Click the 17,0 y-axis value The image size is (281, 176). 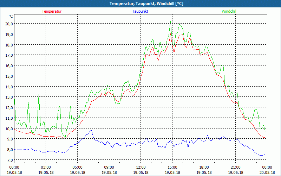[x=9, y=55]
